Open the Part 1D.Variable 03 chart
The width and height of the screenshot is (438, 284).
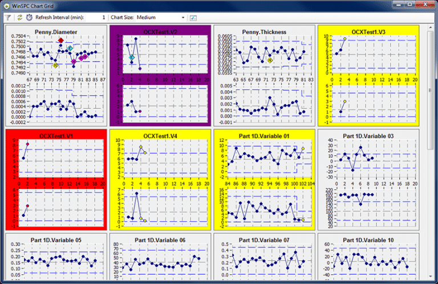368,180
